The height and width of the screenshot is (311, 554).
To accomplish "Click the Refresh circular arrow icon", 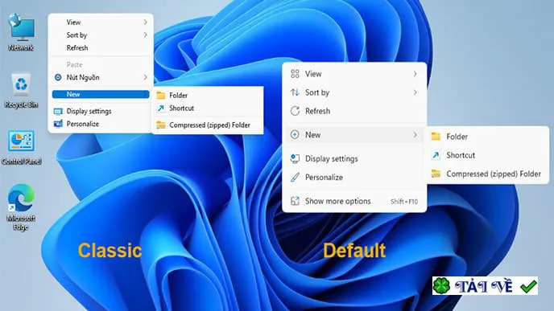I will click(295, 111).
